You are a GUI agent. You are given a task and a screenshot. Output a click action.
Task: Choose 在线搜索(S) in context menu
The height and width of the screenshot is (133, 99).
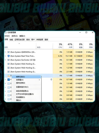click(26, 97)
